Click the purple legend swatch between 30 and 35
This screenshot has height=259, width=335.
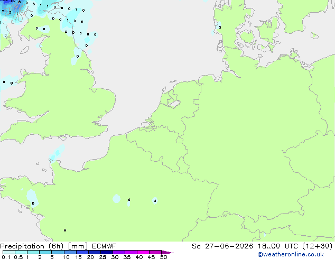click(119, 252)
